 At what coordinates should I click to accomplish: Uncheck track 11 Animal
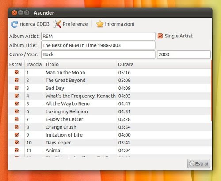pos(17,150)
